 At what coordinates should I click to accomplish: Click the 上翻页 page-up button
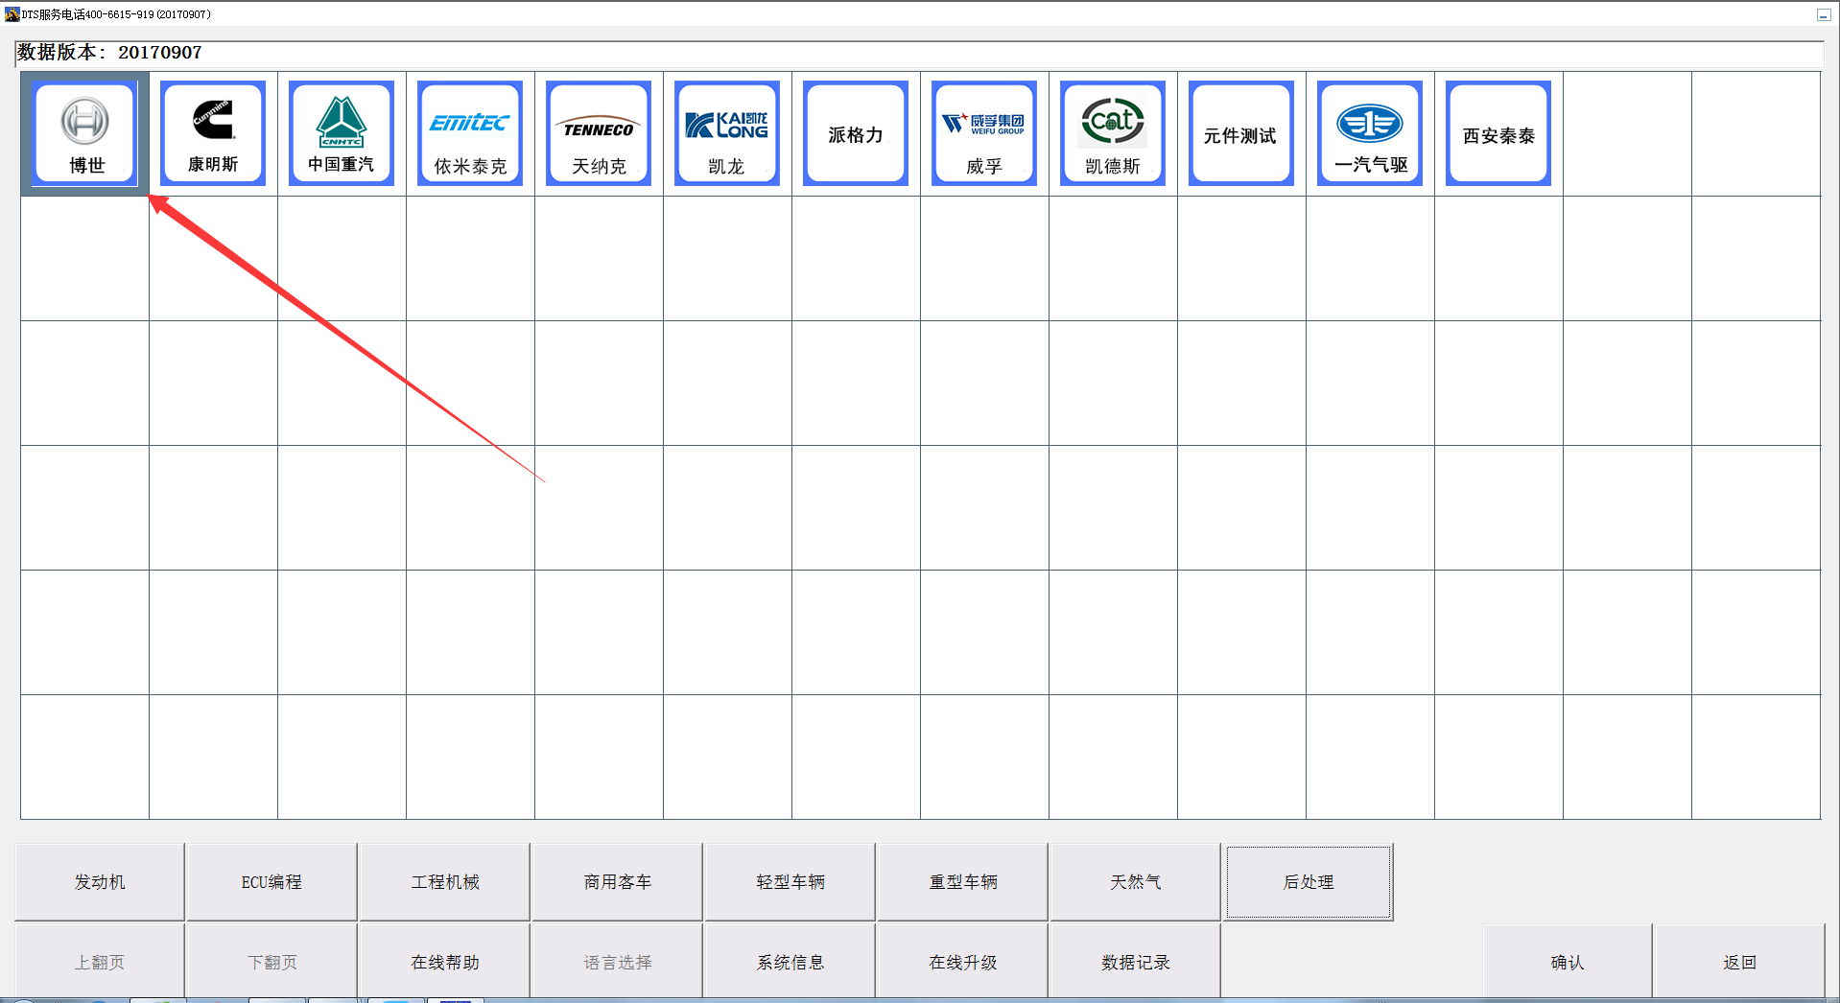pos(100,962)
